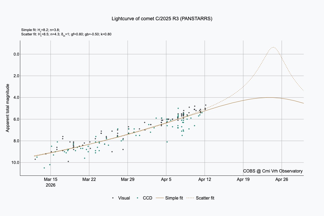Select the lowest green CCD point near 10.5
The width and height of the screenshot is (324, 216).
tap(44, 168)
